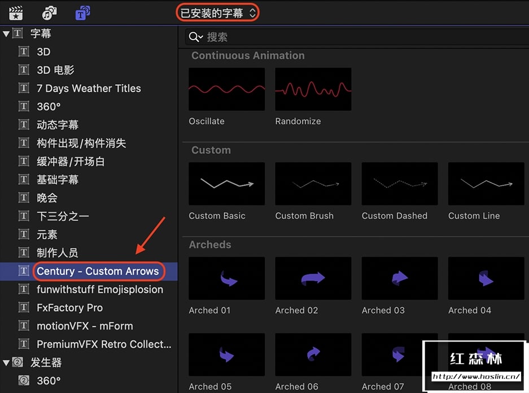Viewport: 529px width, 393px height.
Task: Click the Oscillate label text
Action: pyautogui.click(x=207, y=122)
